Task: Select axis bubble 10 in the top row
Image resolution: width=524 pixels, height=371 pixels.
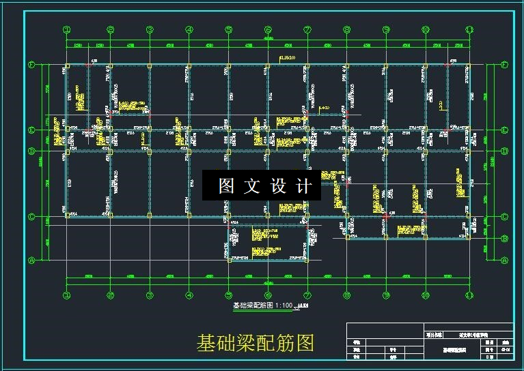Action: (x=426, y=30)
